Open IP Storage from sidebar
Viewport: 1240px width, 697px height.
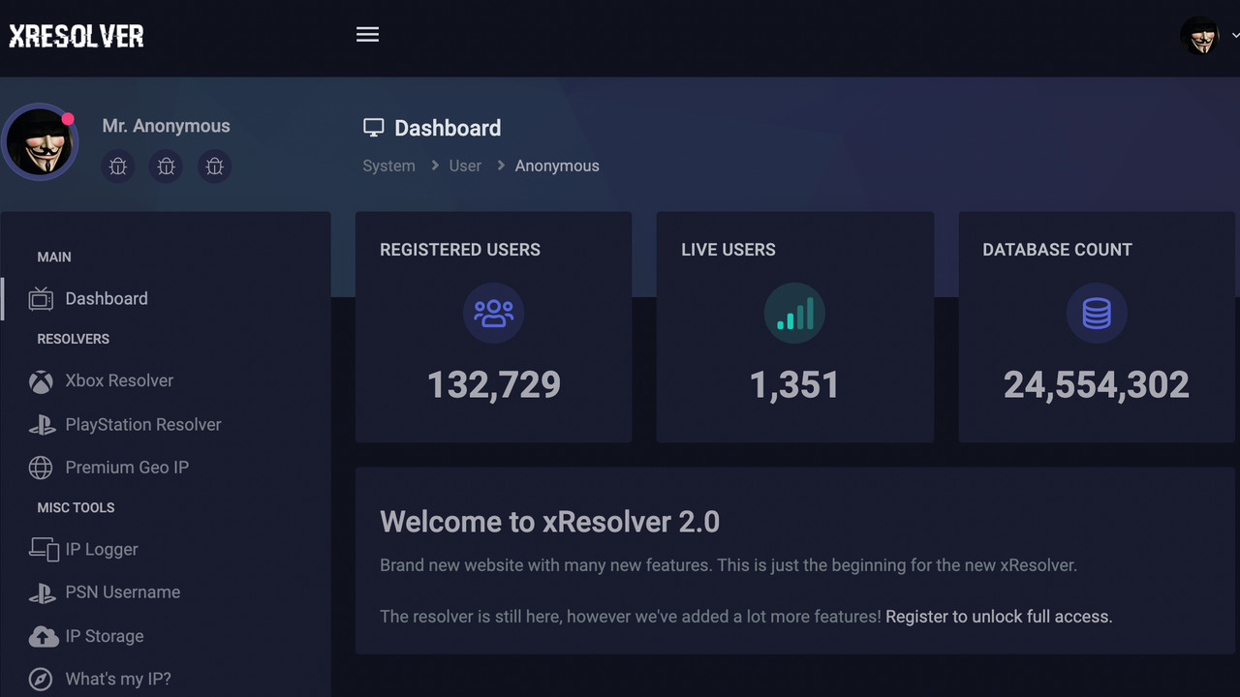[x=104, y=636]
